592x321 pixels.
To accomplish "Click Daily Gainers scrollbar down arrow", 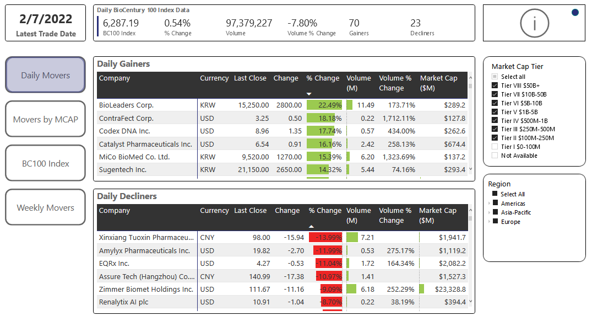I will tap(470, 169).
